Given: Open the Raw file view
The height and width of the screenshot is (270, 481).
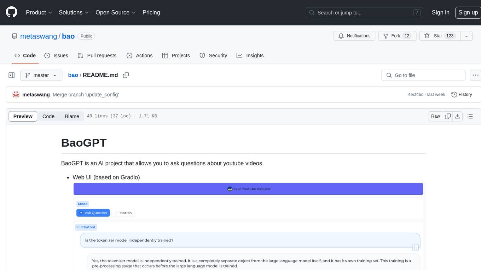Looking at the screenshot, I should tap(435, 116).
